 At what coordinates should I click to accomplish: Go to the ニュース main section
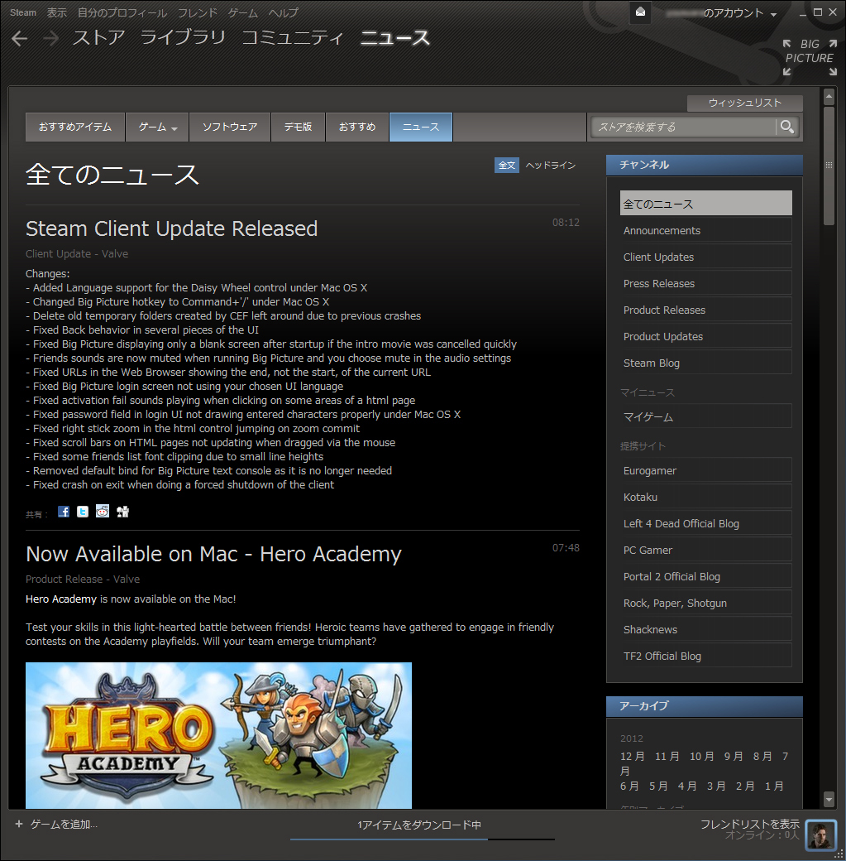click(395, 37)
